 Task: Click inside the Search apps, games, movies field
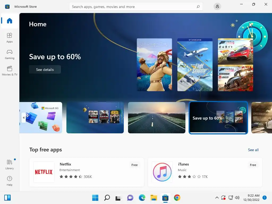click(x=136, y=7)
